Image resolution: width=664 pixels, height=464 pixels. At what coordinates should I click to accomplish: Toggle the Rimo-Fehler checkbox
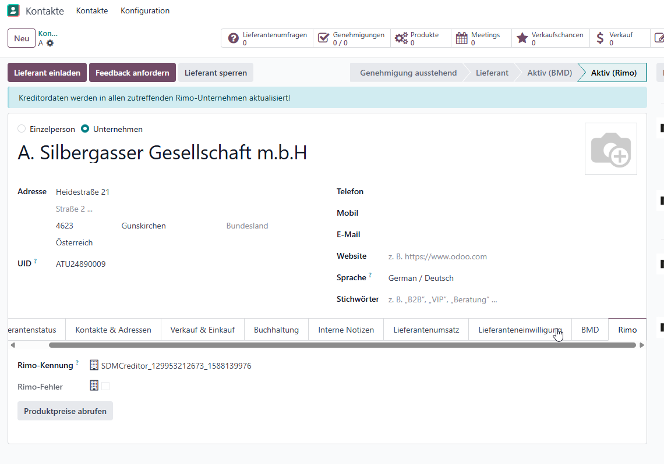point(105,386)
